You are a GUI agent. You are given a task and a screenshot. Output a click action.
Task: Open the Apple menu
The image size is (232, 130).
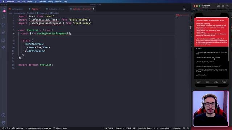coord(3,1)
